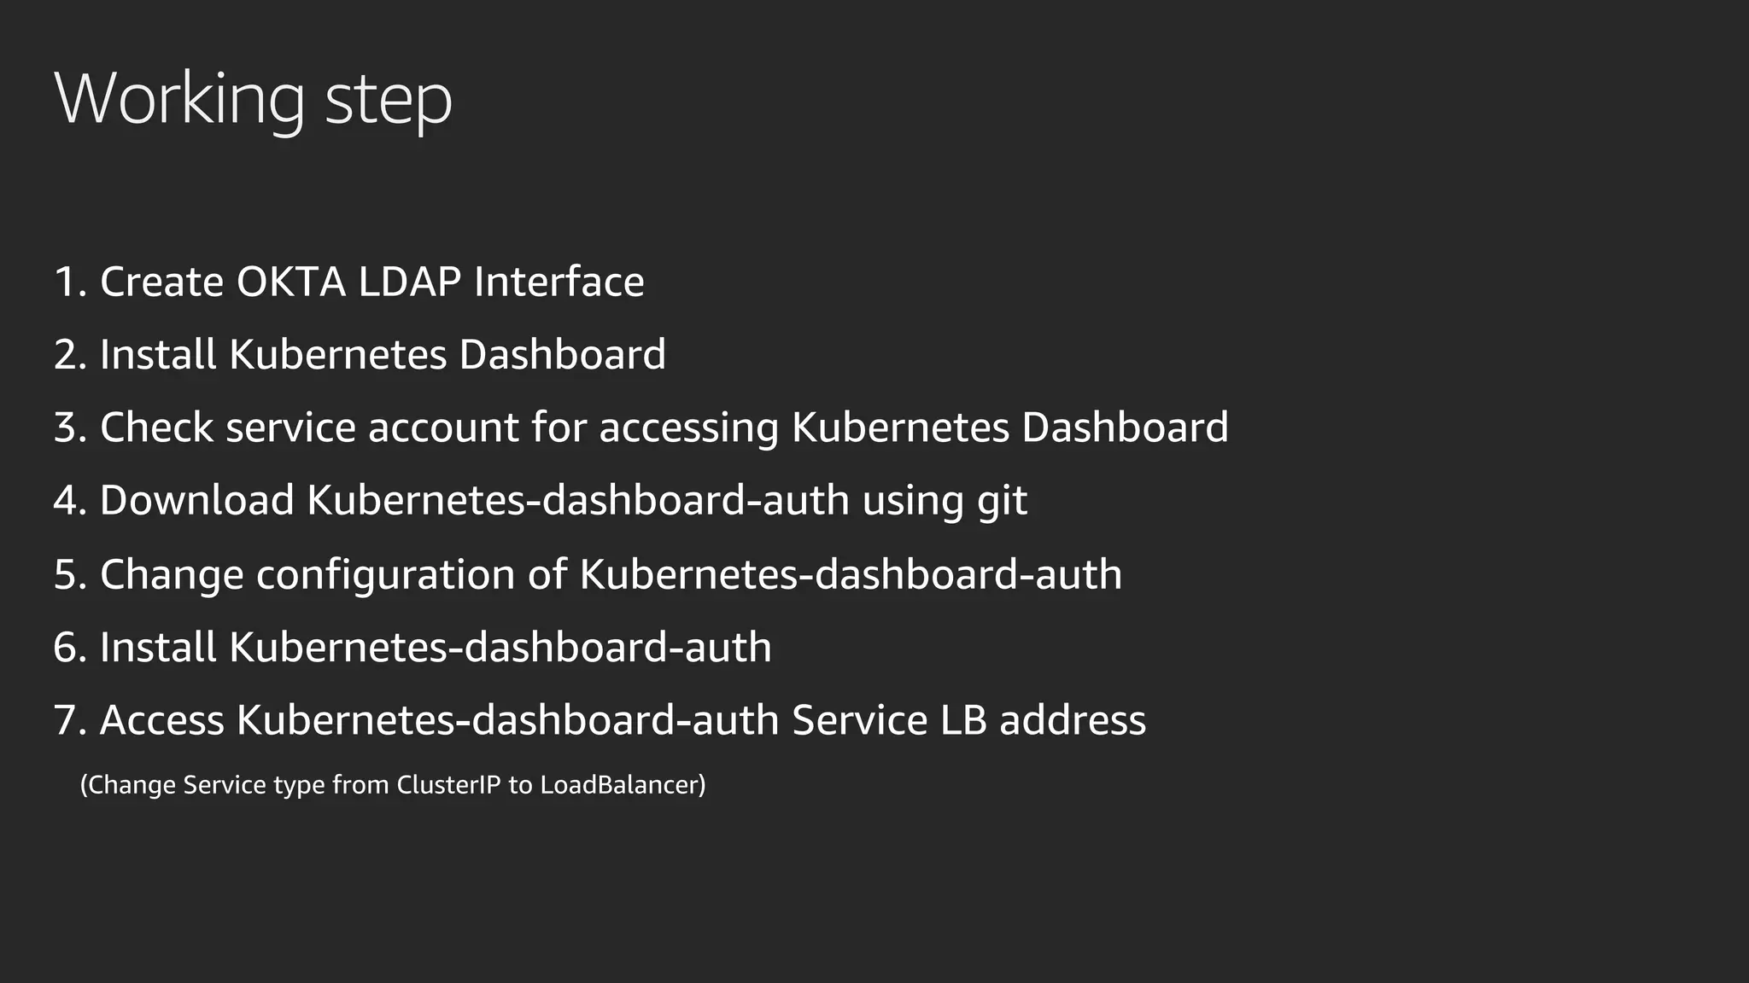Click step 6 Install Kubernetes-dashboard-auth

pos(412,647)
